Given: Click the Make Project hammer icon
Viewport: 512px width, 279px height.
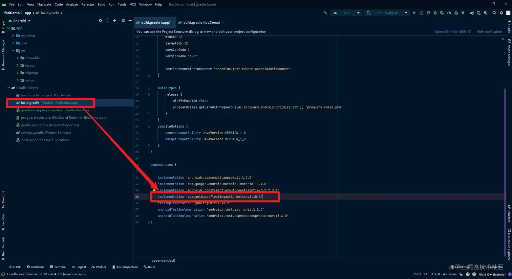Looking at the screenshot, I should tap(325, 13).
